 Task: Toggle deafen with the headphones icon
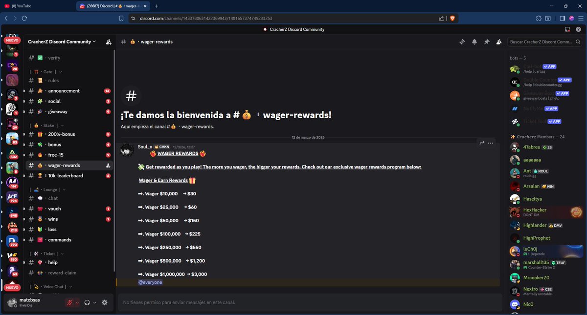coord(87,302)
